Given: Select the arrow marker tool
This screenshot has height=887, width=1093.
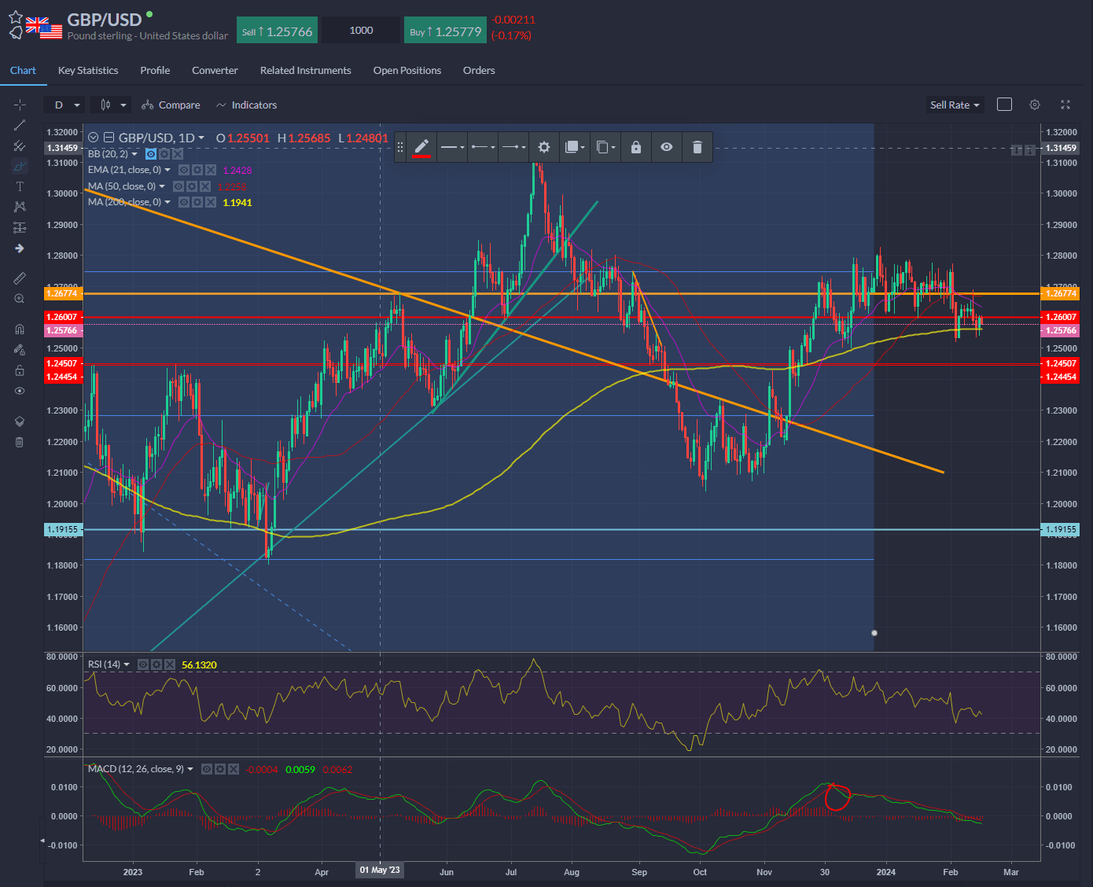Looking at the screenshot, I should (x=20, y=248).
